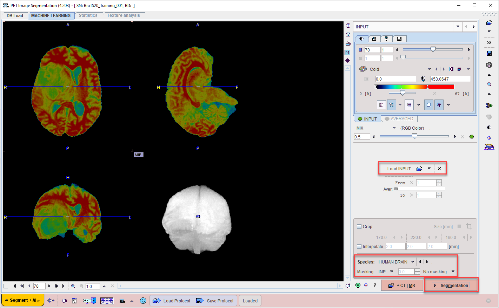Toggle the MIP mode M icon
This screenshot has width=499, height=308.
(x=347, y=52)
